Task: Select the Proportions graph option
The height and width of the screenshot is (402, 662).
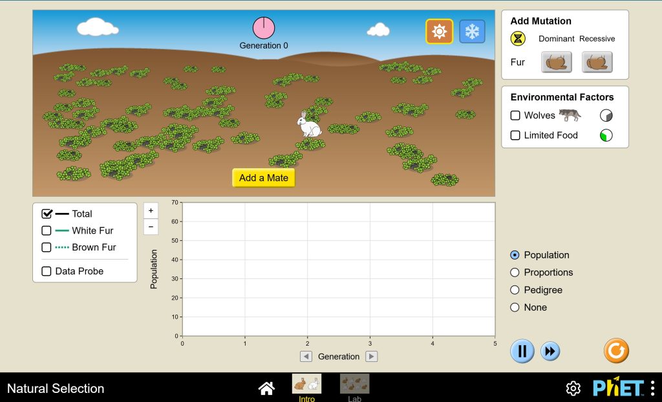Action: click(515, 273)
